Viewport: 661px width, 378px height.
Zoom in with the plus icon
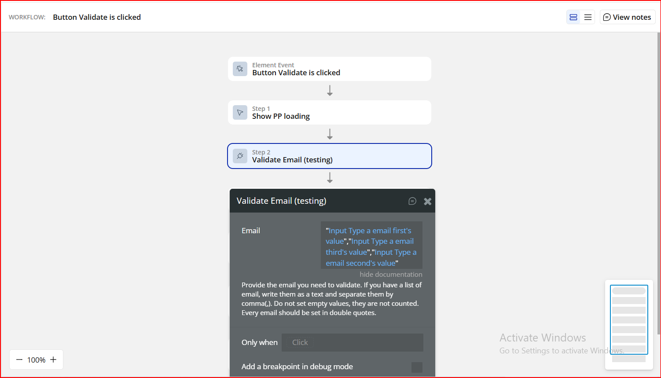click(x=53, y=360)
